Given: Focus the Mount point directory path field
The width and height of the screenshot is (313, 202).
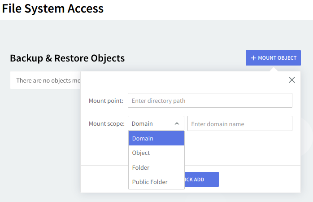Looking at the screenshot, I should click(x=210, y=101).
